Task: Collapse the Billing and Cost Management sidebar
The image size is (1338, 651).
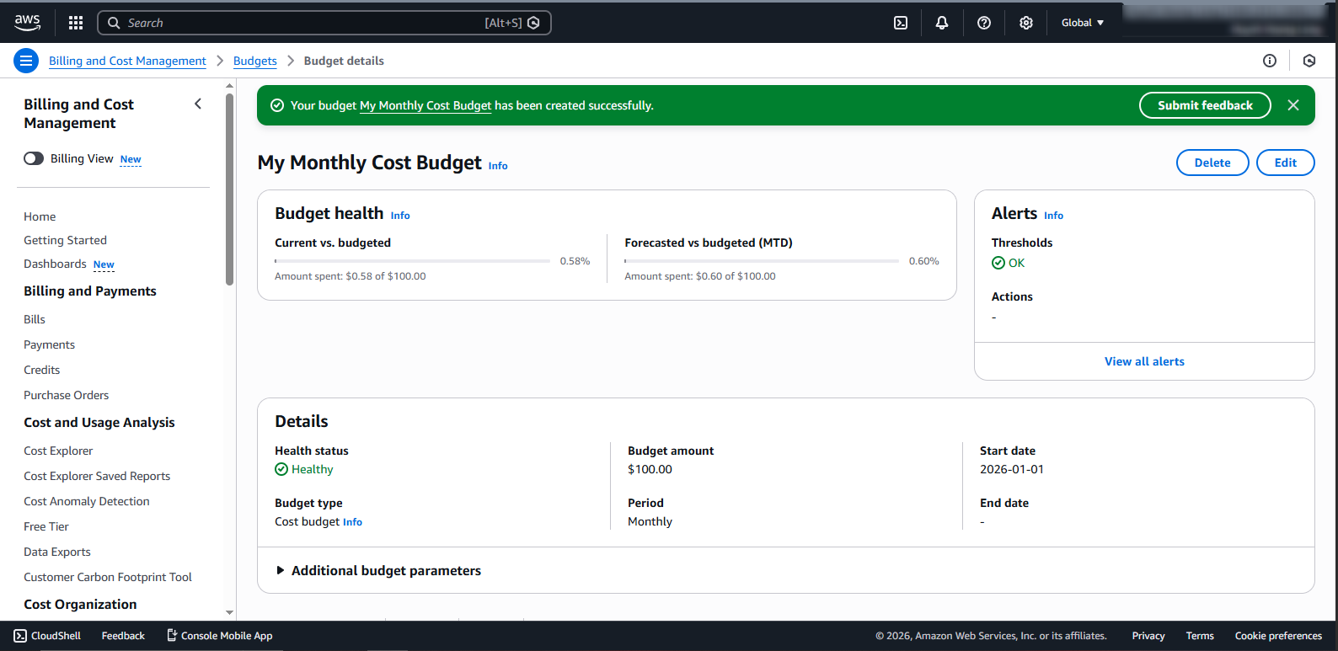Action: pos(198,104)
